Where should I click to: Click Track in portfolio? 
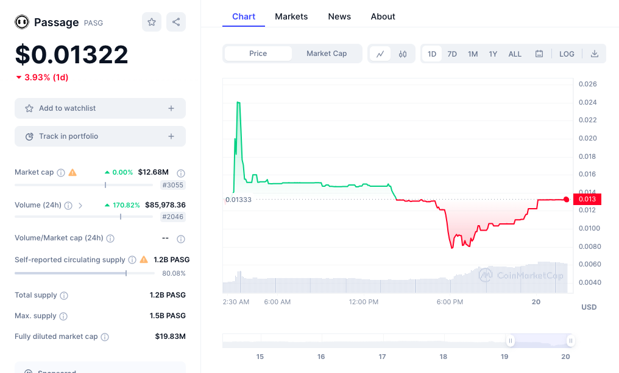click(x=100, y=136)
